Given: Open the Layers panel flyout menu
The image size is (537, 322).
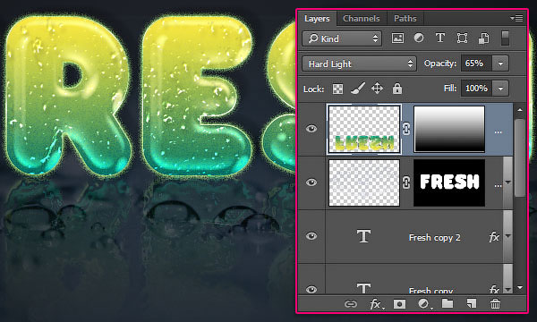Looking at the screenshot, I should point(516,18).
